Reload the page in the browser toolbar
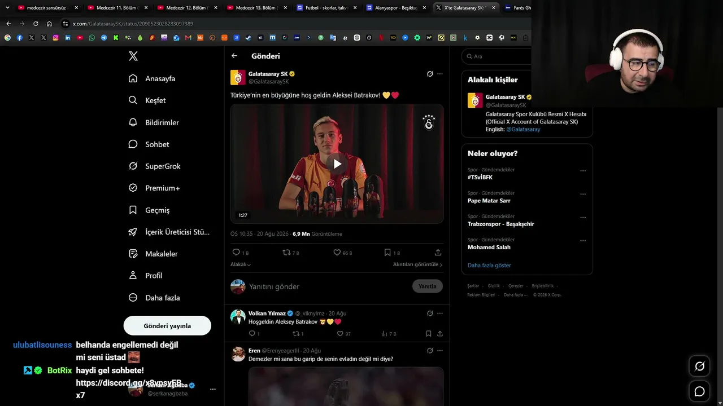The width and height of the screenshot is (723, 406). pyautogui.click(x=36, y=24)
